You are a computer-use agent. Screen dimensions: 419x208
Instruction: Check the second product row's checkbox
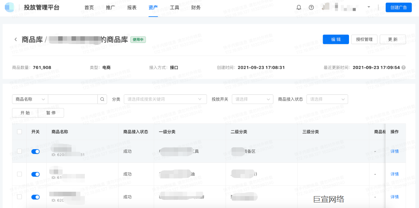[x=20, y=174]
